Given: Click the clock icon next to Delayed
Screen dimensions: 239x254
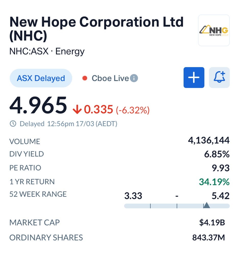Looking at the screenshot, I should 13,124.
